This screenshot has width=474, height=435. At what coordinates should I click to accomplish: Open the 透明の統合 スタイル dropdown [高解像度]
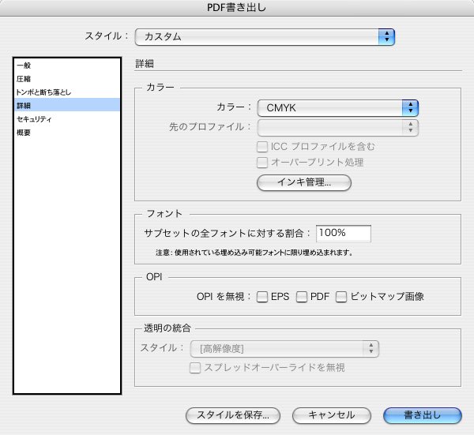[x=284, y=349]
